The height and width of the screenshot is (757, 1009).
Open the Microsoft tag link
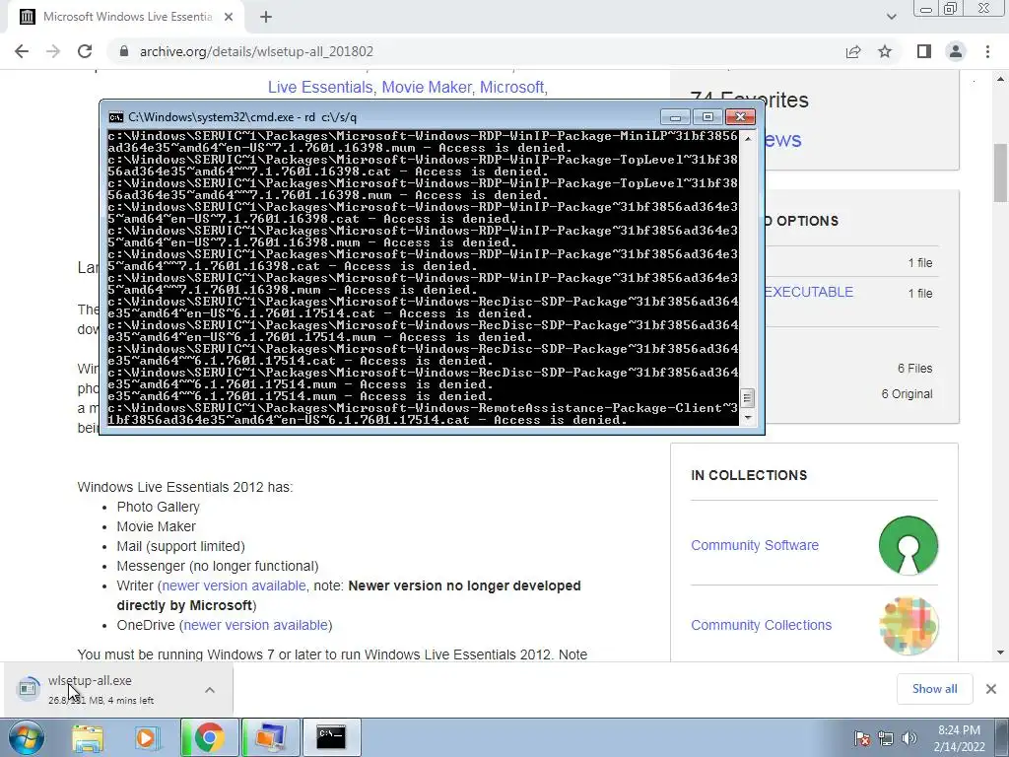511,87
